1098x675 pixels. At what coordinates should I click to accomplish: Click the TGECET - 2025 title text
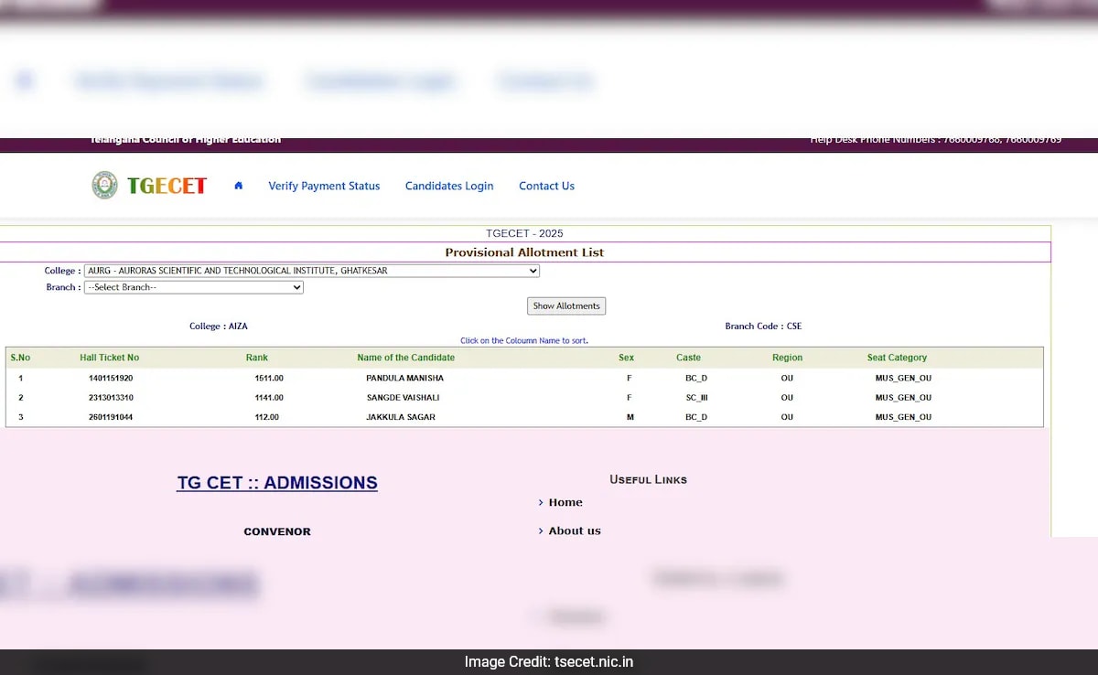tap(524, 233)
